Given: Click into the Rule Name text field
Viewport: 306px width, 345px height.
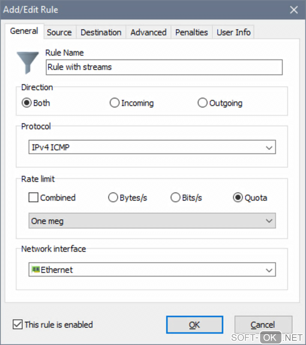Looking at the screenshot, I should click(164, 67).
